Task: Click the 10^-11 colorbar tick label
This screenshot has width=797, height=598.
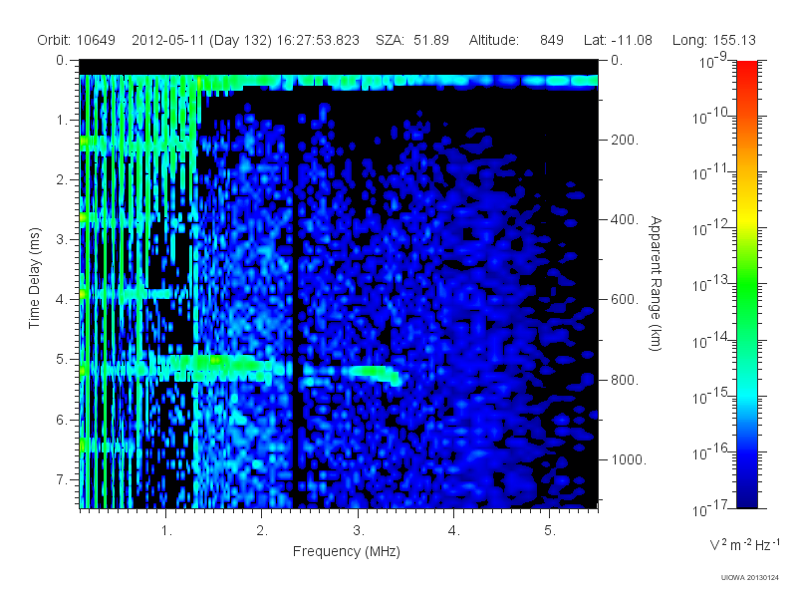Action: click(710, 173)
